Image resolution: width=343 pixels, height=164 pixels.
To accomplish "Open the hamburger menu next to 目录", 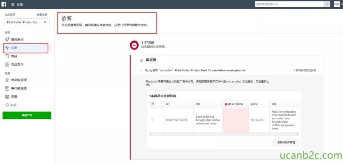I will pyautogui.click(x=13, y=4).
